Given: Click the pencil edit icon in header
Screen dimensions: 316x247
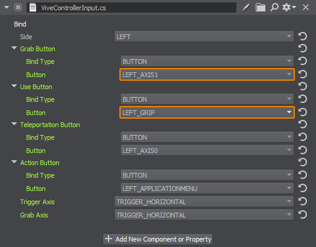Looking at the screenshot, I should (246, 7).
